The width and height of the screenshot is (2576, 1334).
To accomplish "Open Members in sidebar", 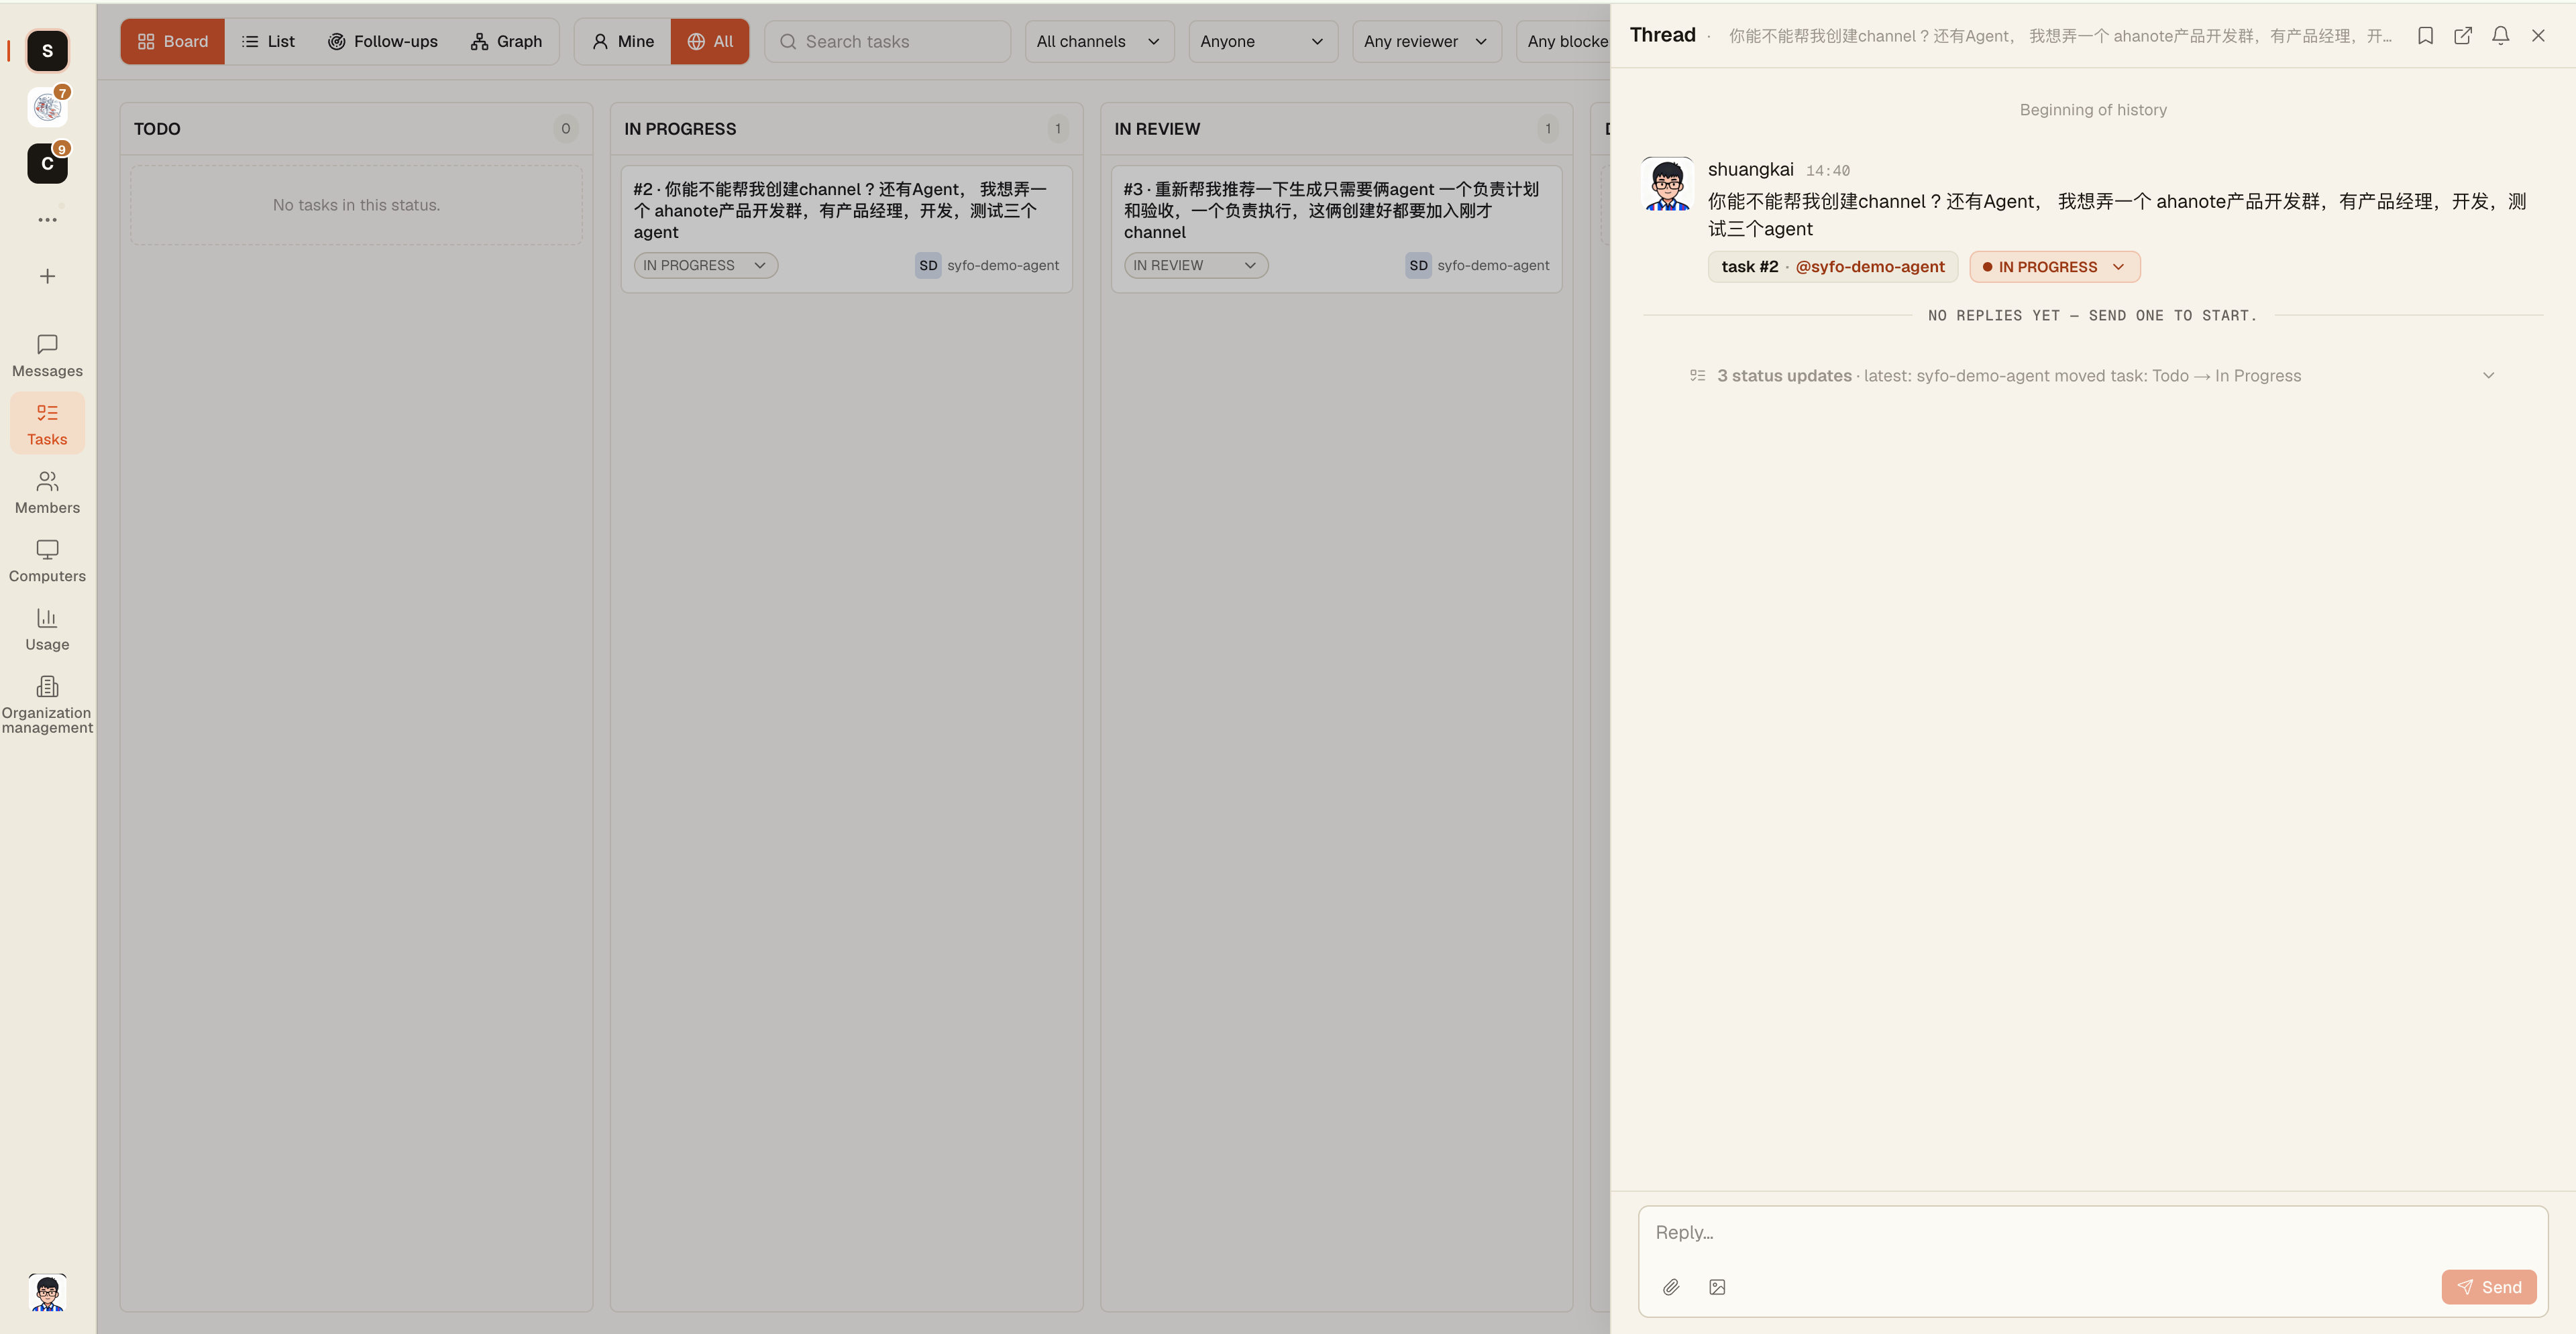I will tap(47, 493).
